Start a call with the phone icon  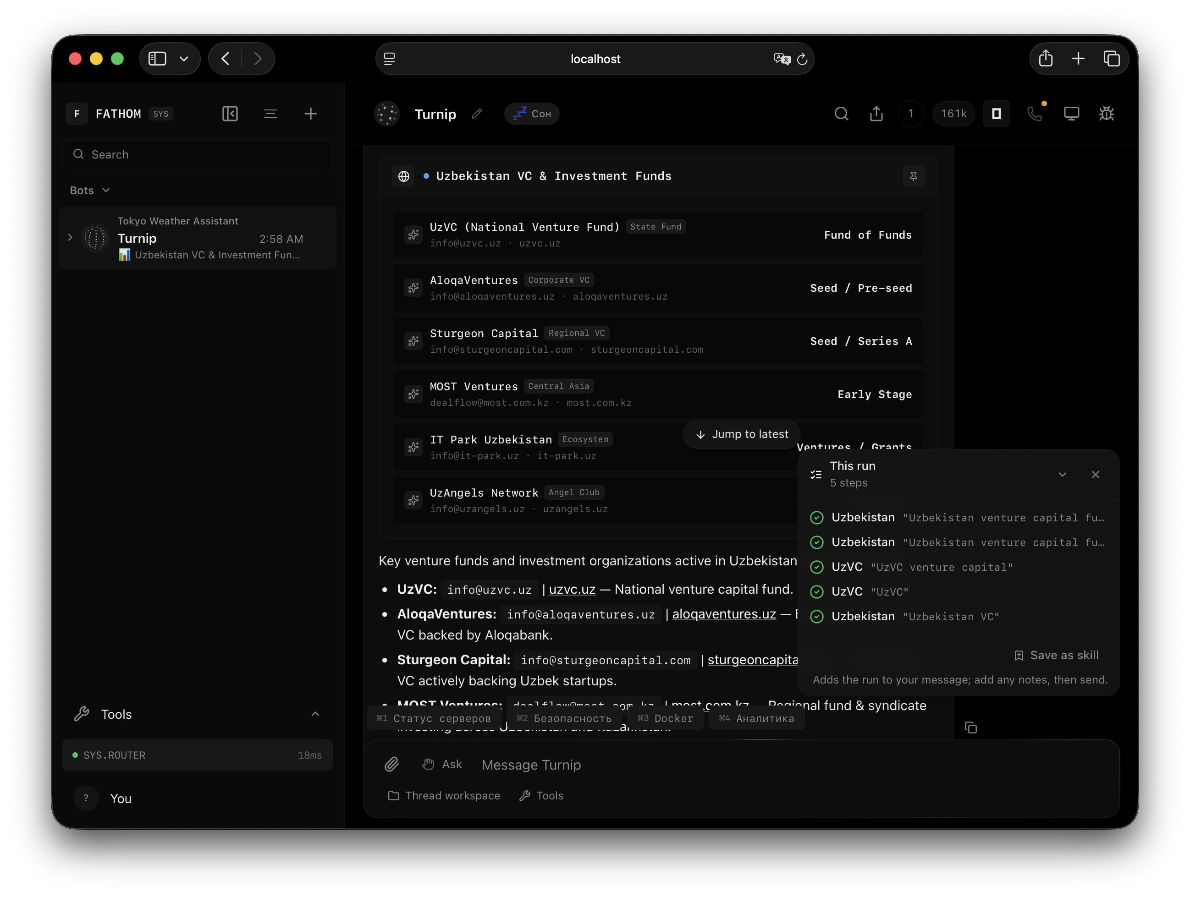pos(1035,114)
